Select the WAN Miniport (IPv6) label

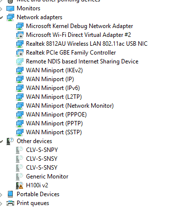coord(53,88)
